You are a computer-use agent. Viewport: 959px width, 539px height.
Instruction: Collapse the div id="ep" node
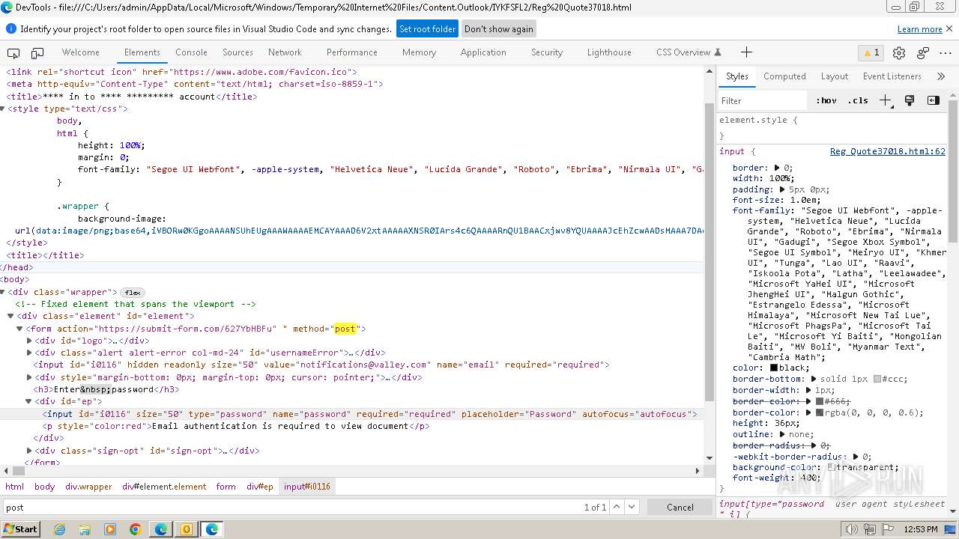tap(29, 401)
